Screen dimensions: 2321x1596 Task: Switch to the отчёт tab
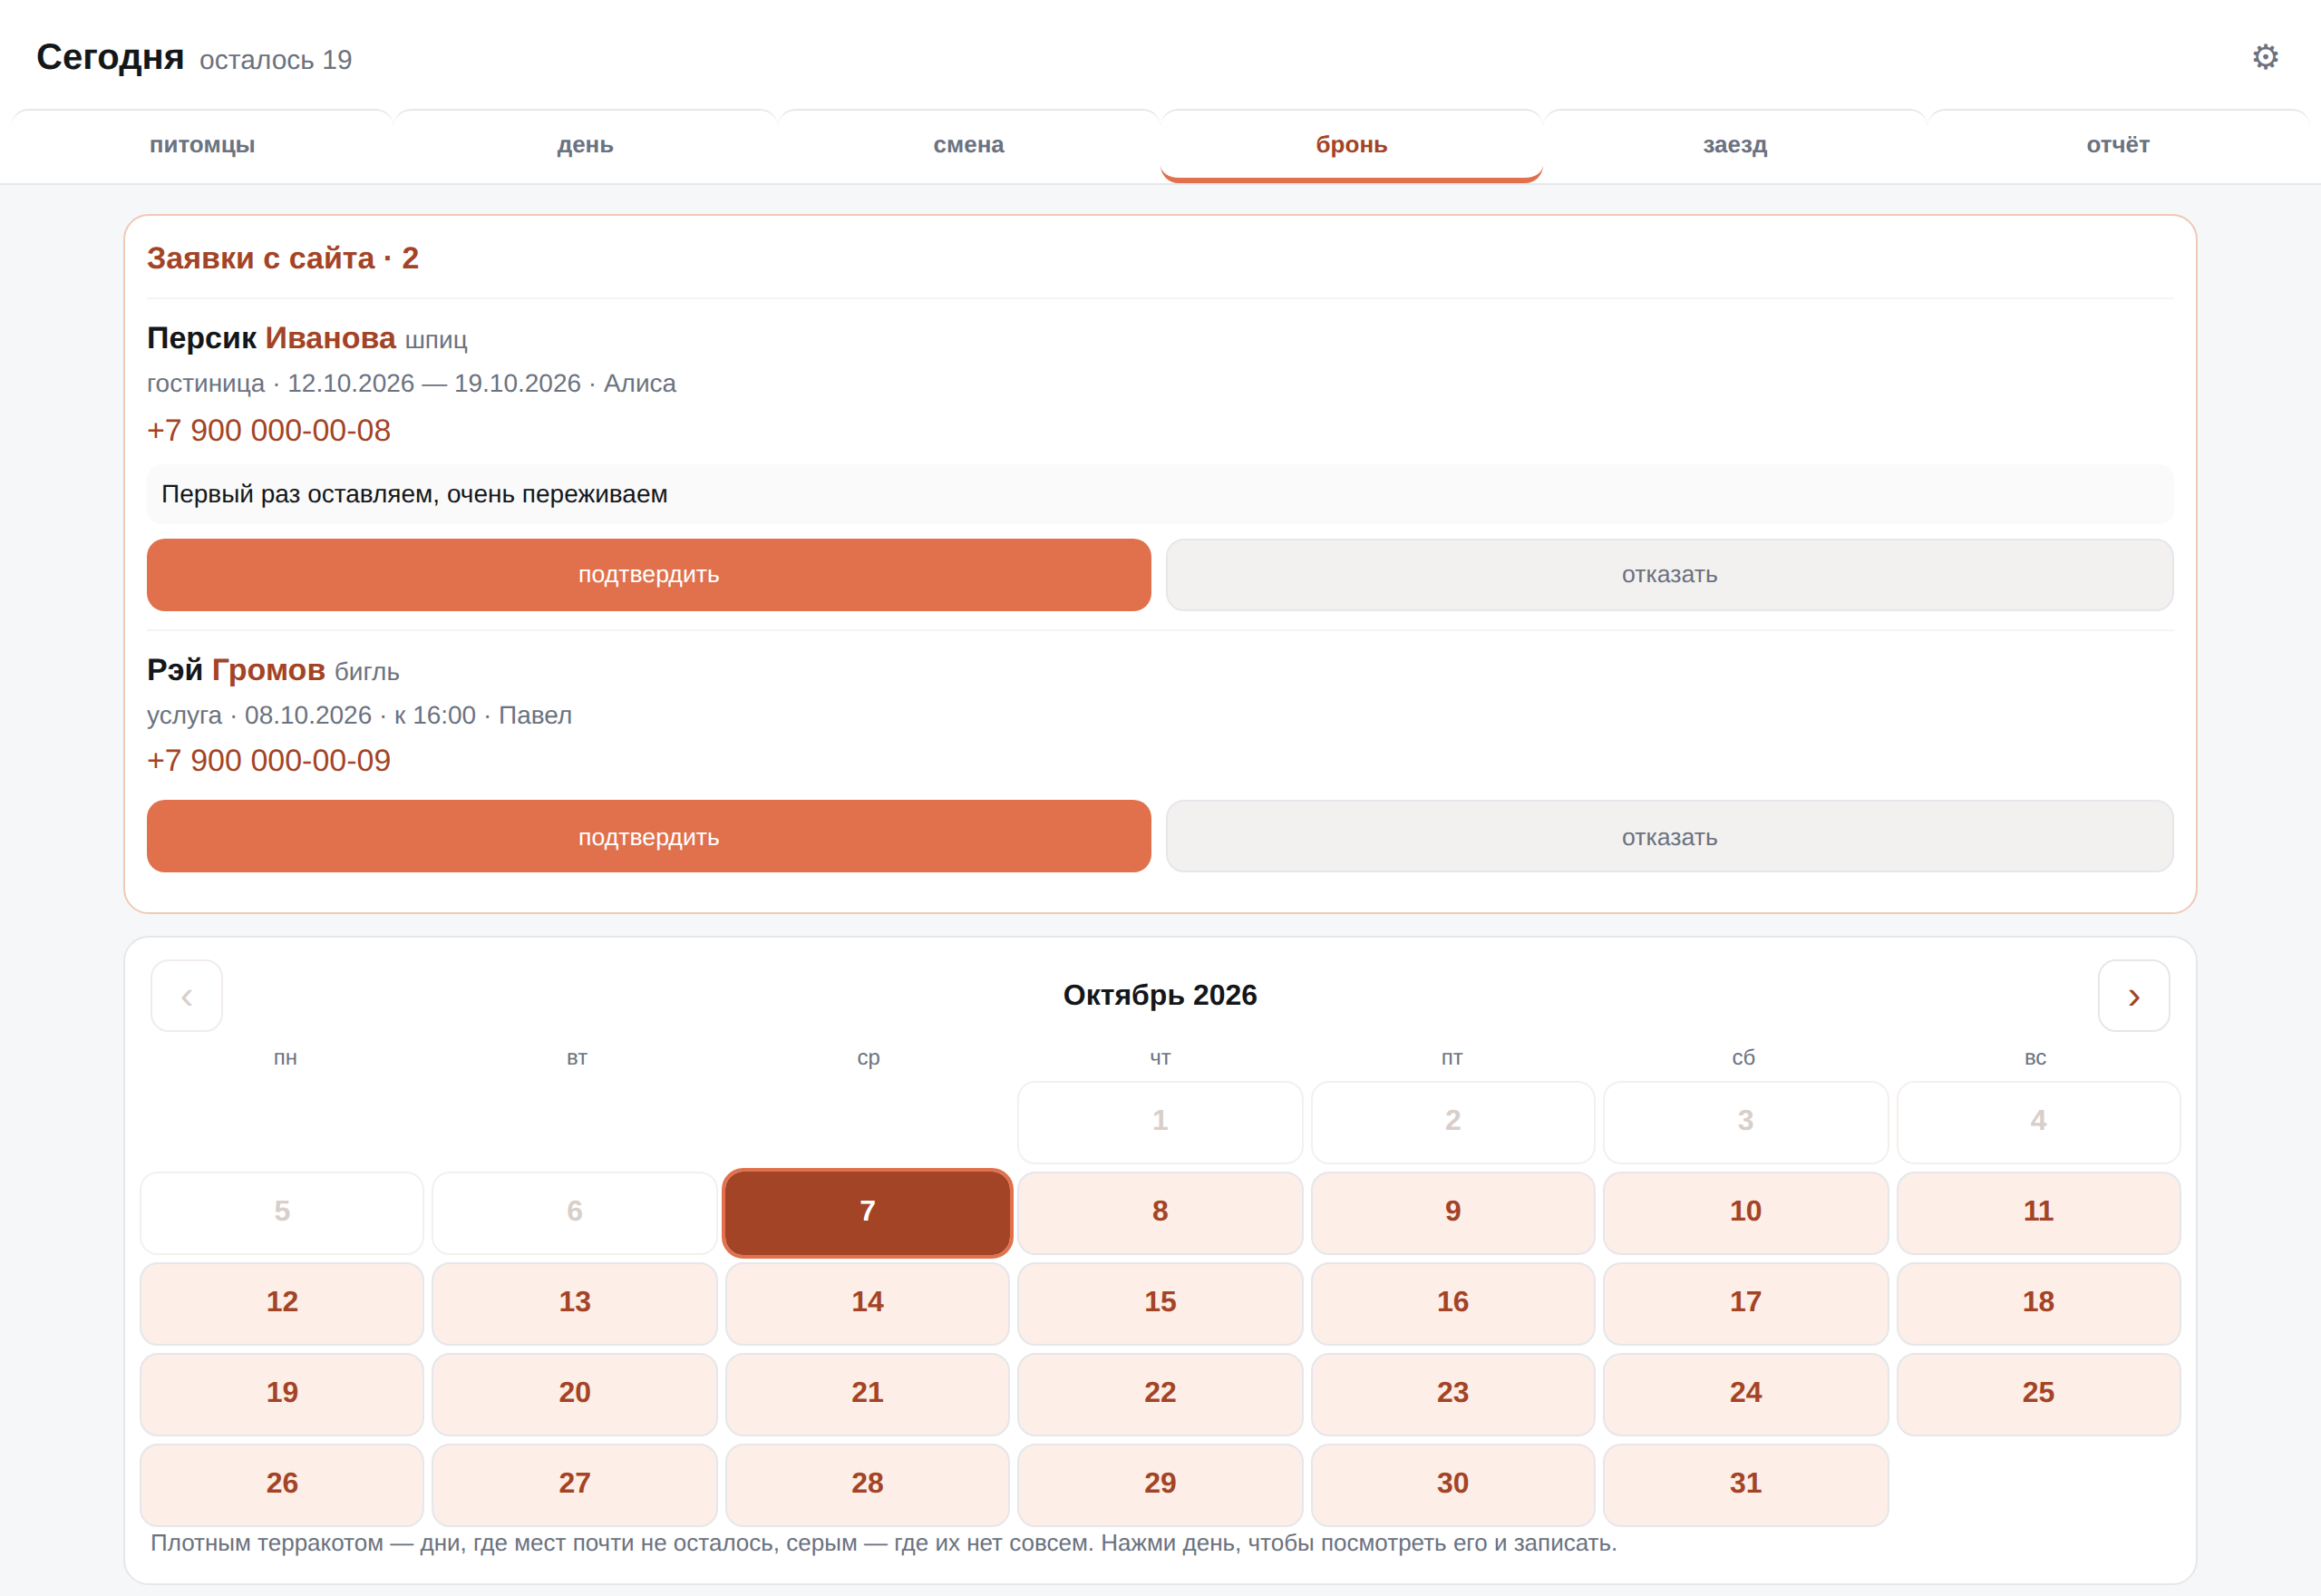(x=2118, y=145)
